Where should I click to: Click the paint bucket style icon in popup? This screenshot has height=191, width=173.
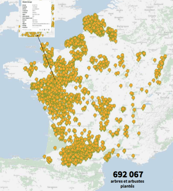[40, 30]
